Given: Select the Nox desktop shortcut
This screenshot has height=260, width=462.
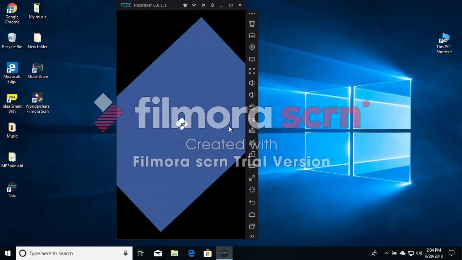Looking at the screenshot, I should click(x=12, y=190).
